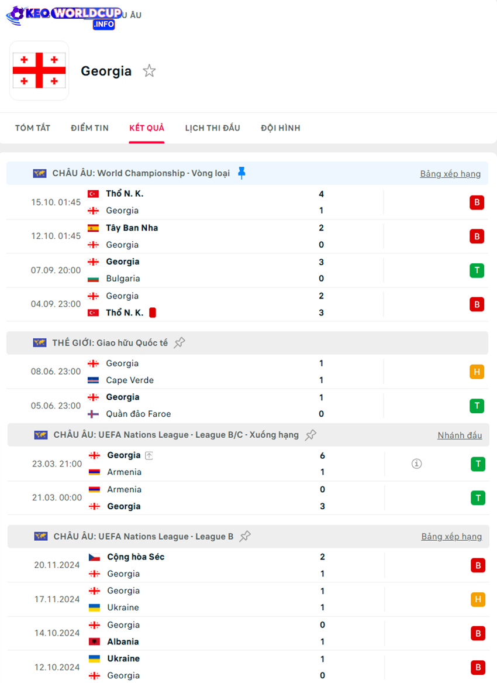Click the H draw badge for Cape Verde match

(x=477, y=372)
